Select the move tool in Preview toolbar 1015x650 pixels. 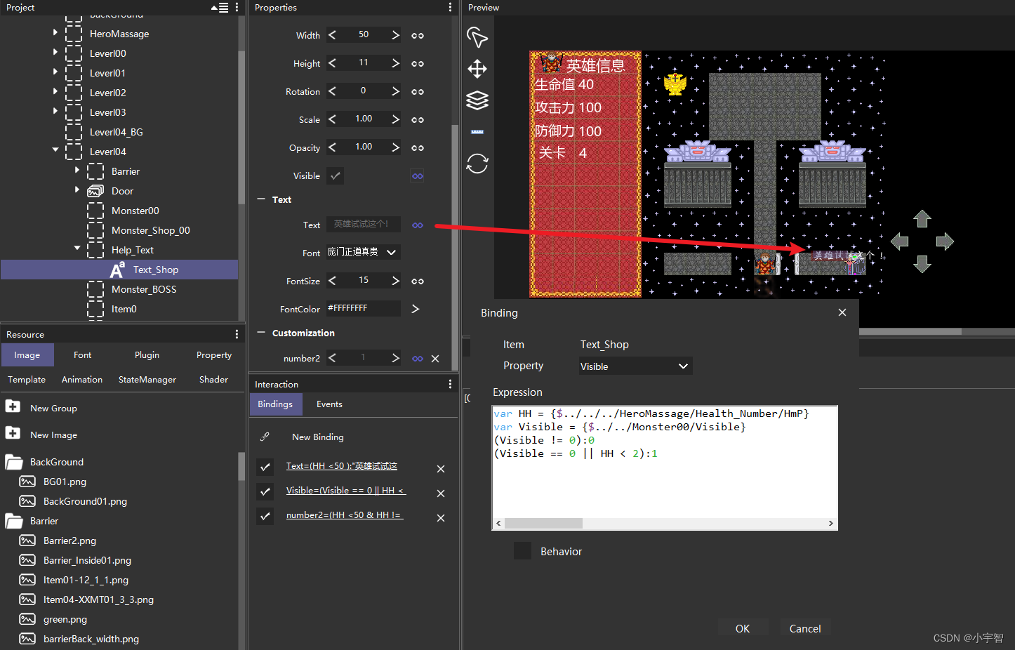[477, 69]
